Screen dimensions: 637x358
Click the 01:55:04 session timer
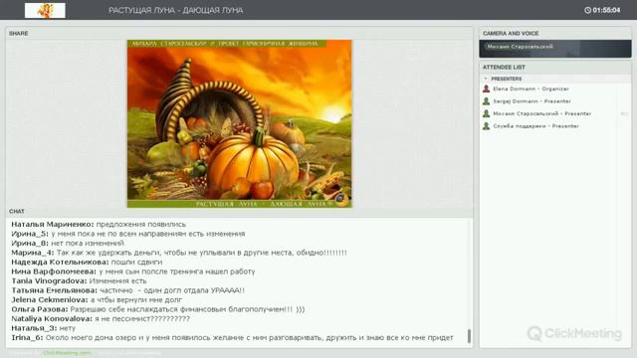606,10
